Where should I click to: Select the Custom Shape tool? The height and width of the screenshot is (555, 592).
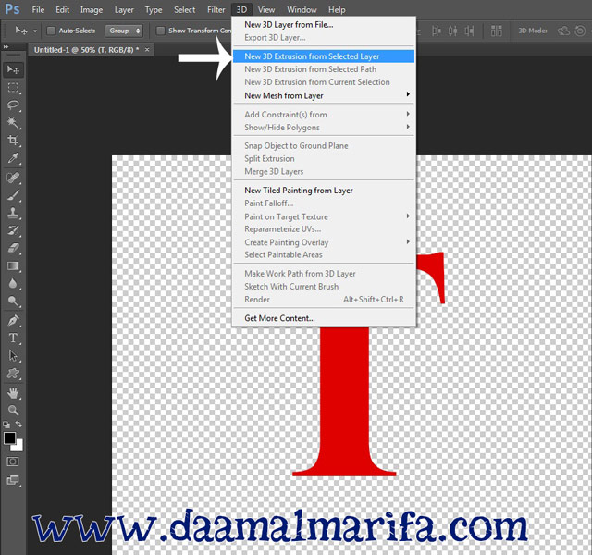point(13,374)
